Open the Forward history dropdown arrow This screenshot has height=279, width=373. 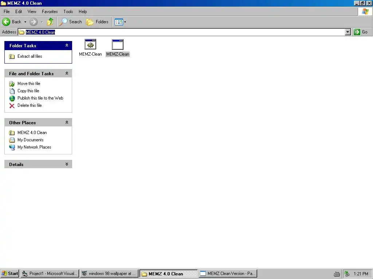click(42, 22)
